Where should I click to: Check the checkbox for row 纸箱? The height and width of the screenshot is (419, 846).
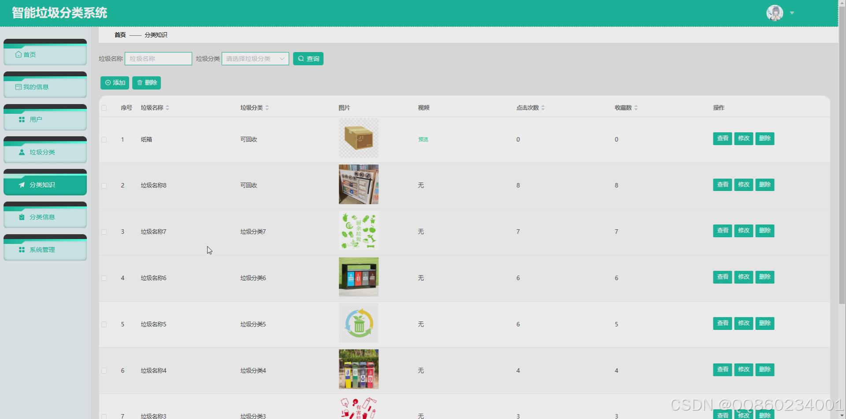(x=104, y=140)
